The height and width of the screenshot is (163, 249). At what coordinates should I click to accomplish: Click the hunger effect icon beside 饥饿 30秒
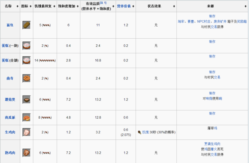(x=140, y=132)
